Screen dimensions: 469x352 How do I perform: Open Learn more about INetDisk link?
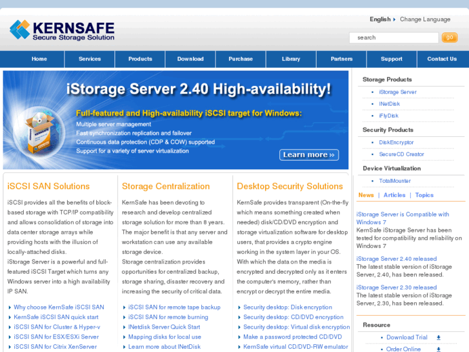(165, 347)
